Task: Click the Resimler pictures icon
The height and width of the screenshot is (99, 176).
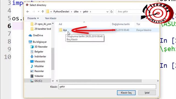Action: click(x=32, y=71)
